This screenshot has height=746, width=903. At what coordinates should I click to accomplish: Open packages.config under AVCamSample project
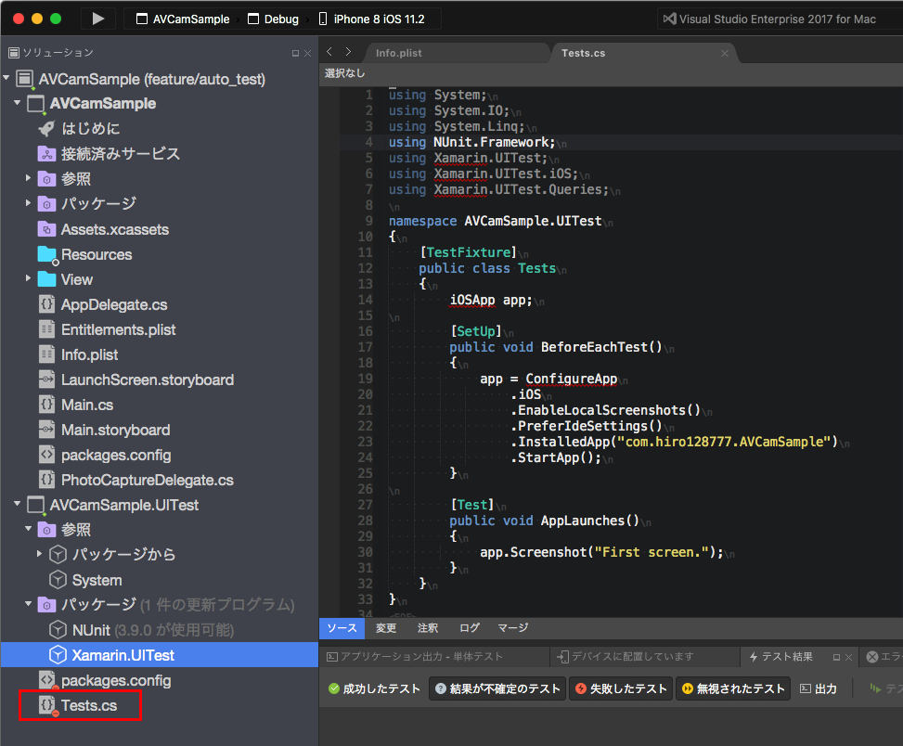click(x=104, y=456)
